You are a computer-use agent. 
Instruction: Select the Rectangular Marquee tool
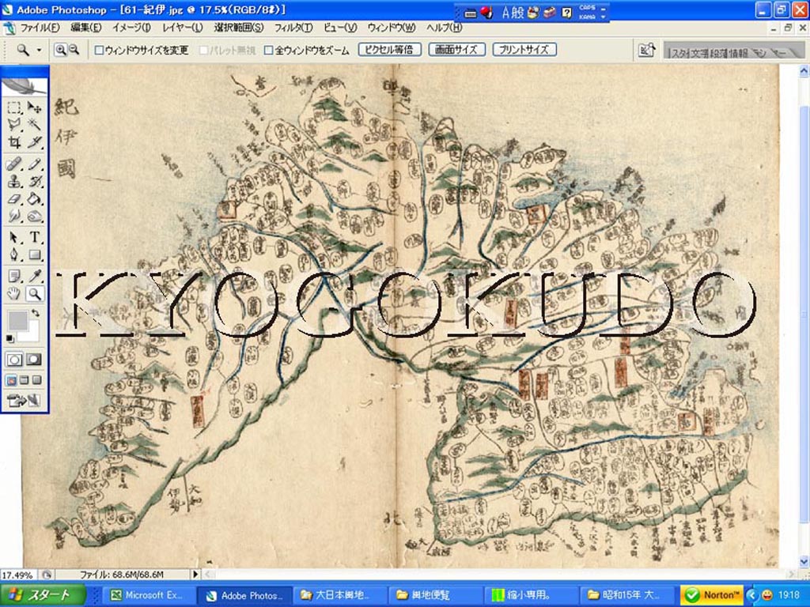coord(14,107)
